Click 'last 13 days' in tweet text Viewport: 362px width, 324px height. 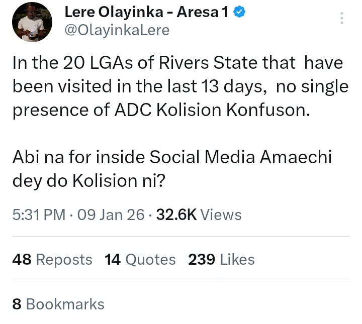pos(209,87)
